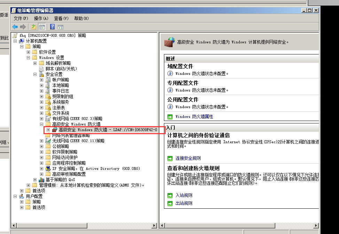This screenshot has height=234, width=339.
Task: Click left pane horizontal scrollbar left arrow
Action: point(14,226)
